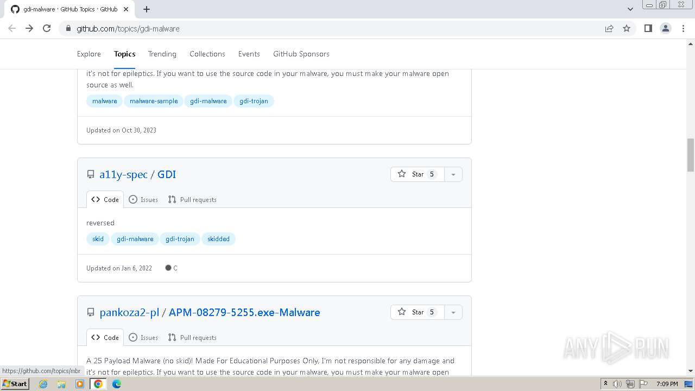
Task: Open the network icon in system tray
Action: [x=630, y=384]
